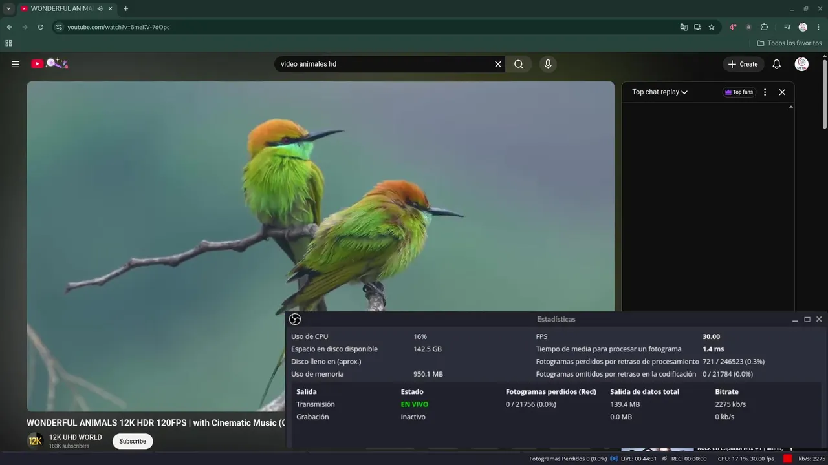Screen dimensions: 828x465
Task: Click the install app icon in address bar
Action: coord(697,27)
